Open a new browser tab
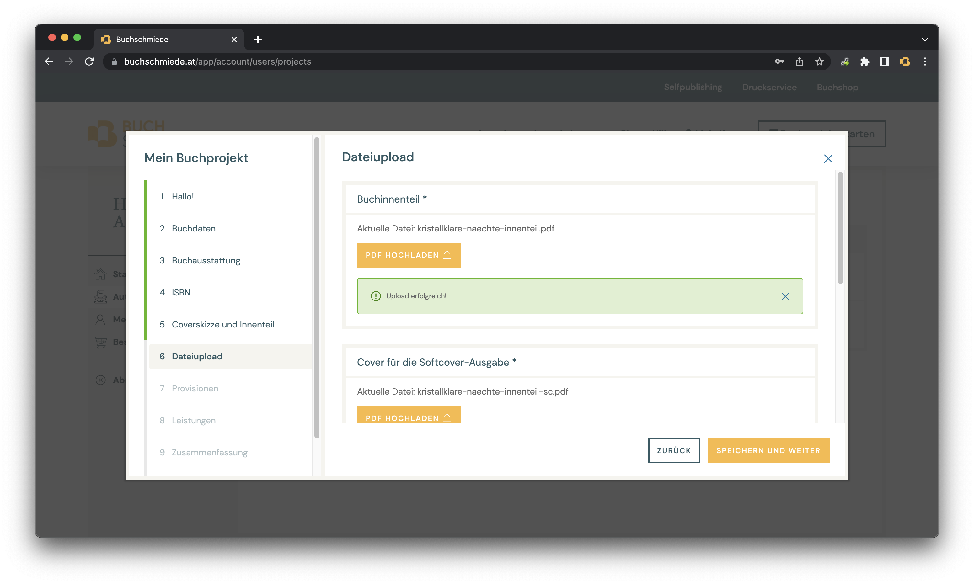This screenshot has height=584, width=974. click(258, 39)
